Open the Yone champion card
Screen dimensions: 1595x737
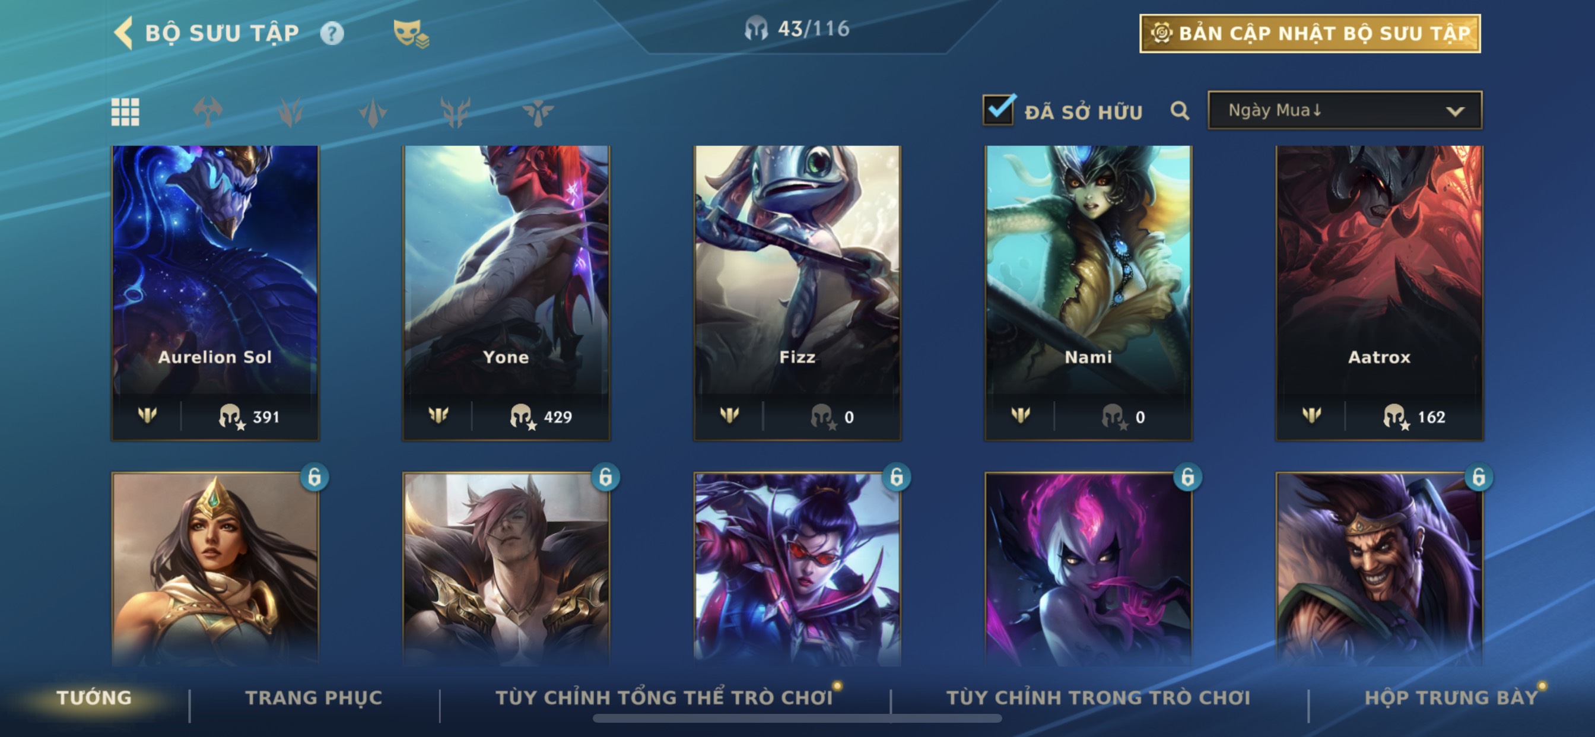507,293
